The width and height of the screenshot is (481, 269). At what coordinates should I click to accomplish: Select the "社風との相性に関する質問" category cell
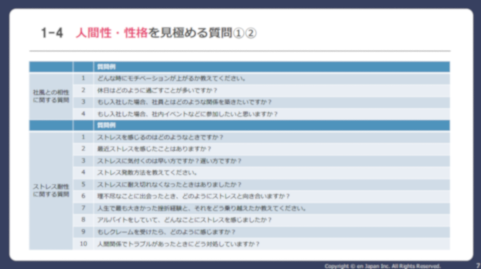tap(51, 96)
